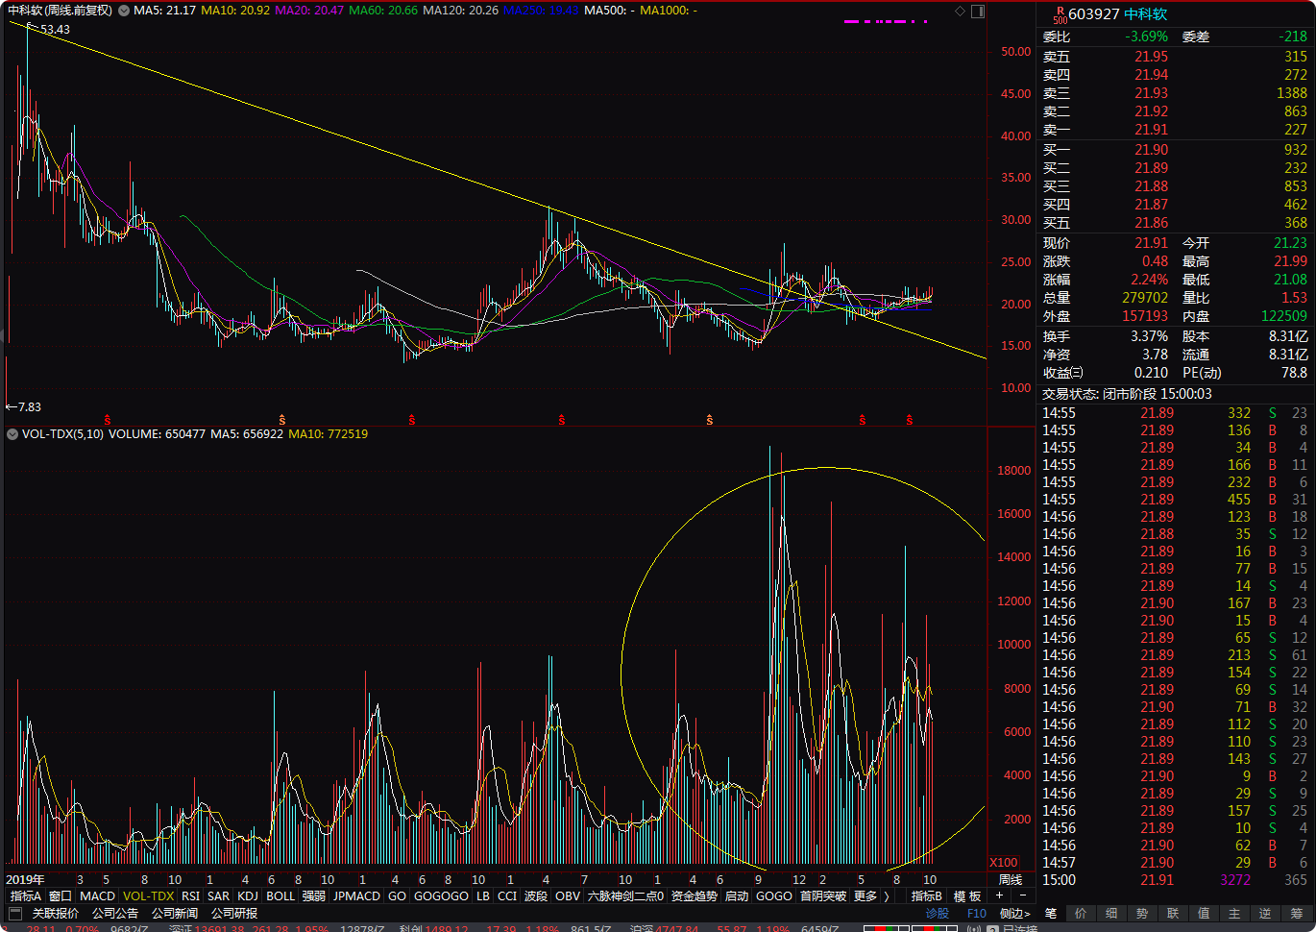Switch to the 联 linked tab

tap(1173, 913)
